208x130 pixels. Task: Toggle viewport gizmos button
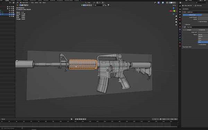(x=158, y=3)
